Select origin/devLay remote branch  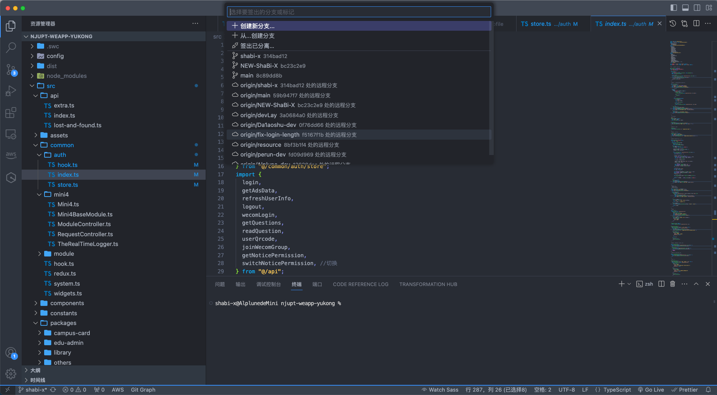pyautogui.click(x=358, y=115)
